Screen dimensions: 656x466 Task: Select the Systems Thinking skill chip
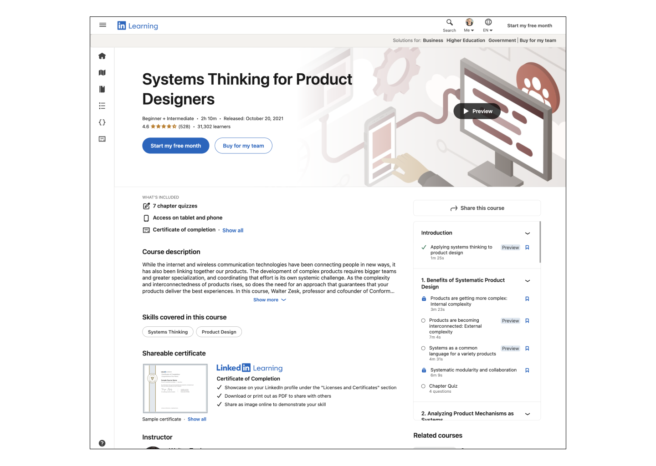click(168, 332)
